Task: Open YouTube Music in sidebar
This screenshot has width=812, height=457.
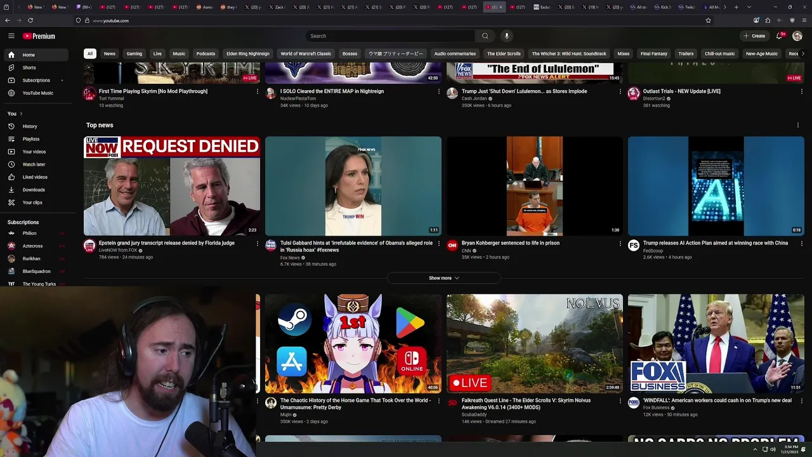Action: click(x=36, y=93)
